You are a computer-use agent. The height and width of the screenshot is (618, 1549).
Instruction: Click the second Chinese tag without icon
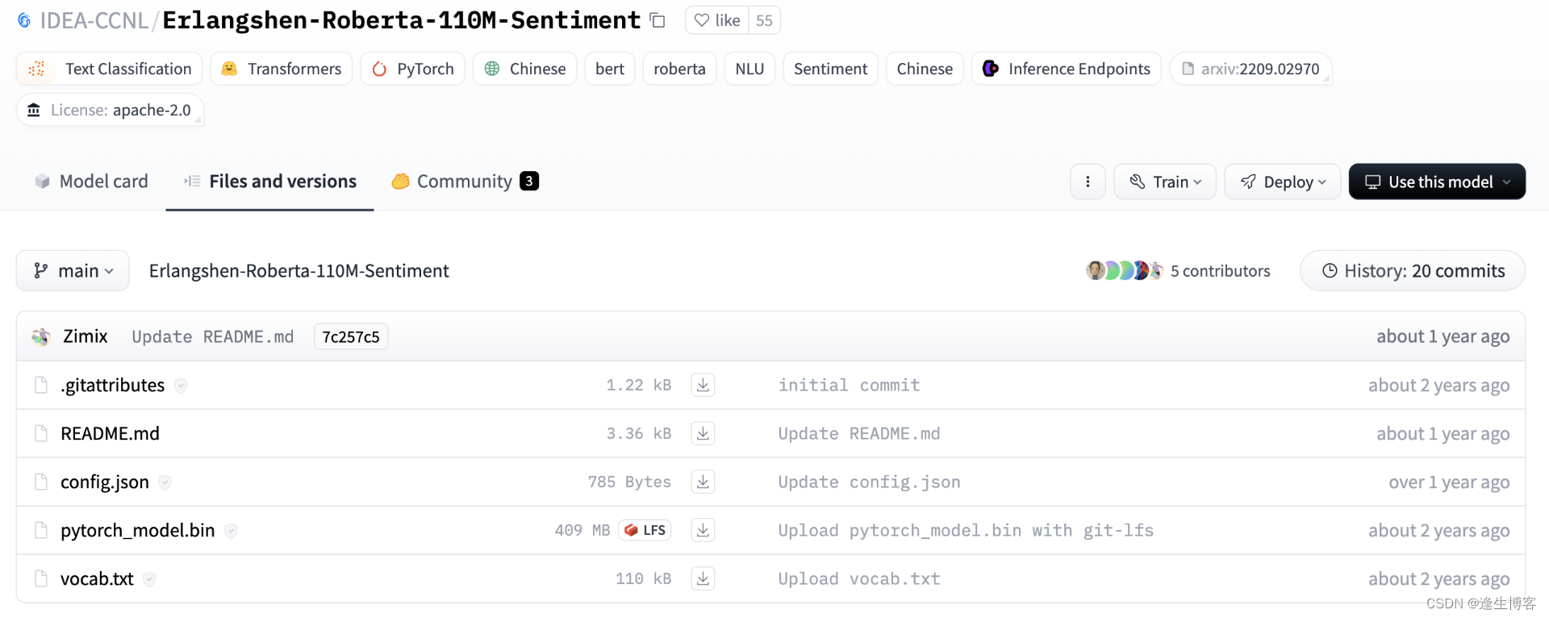click(925, 69)
